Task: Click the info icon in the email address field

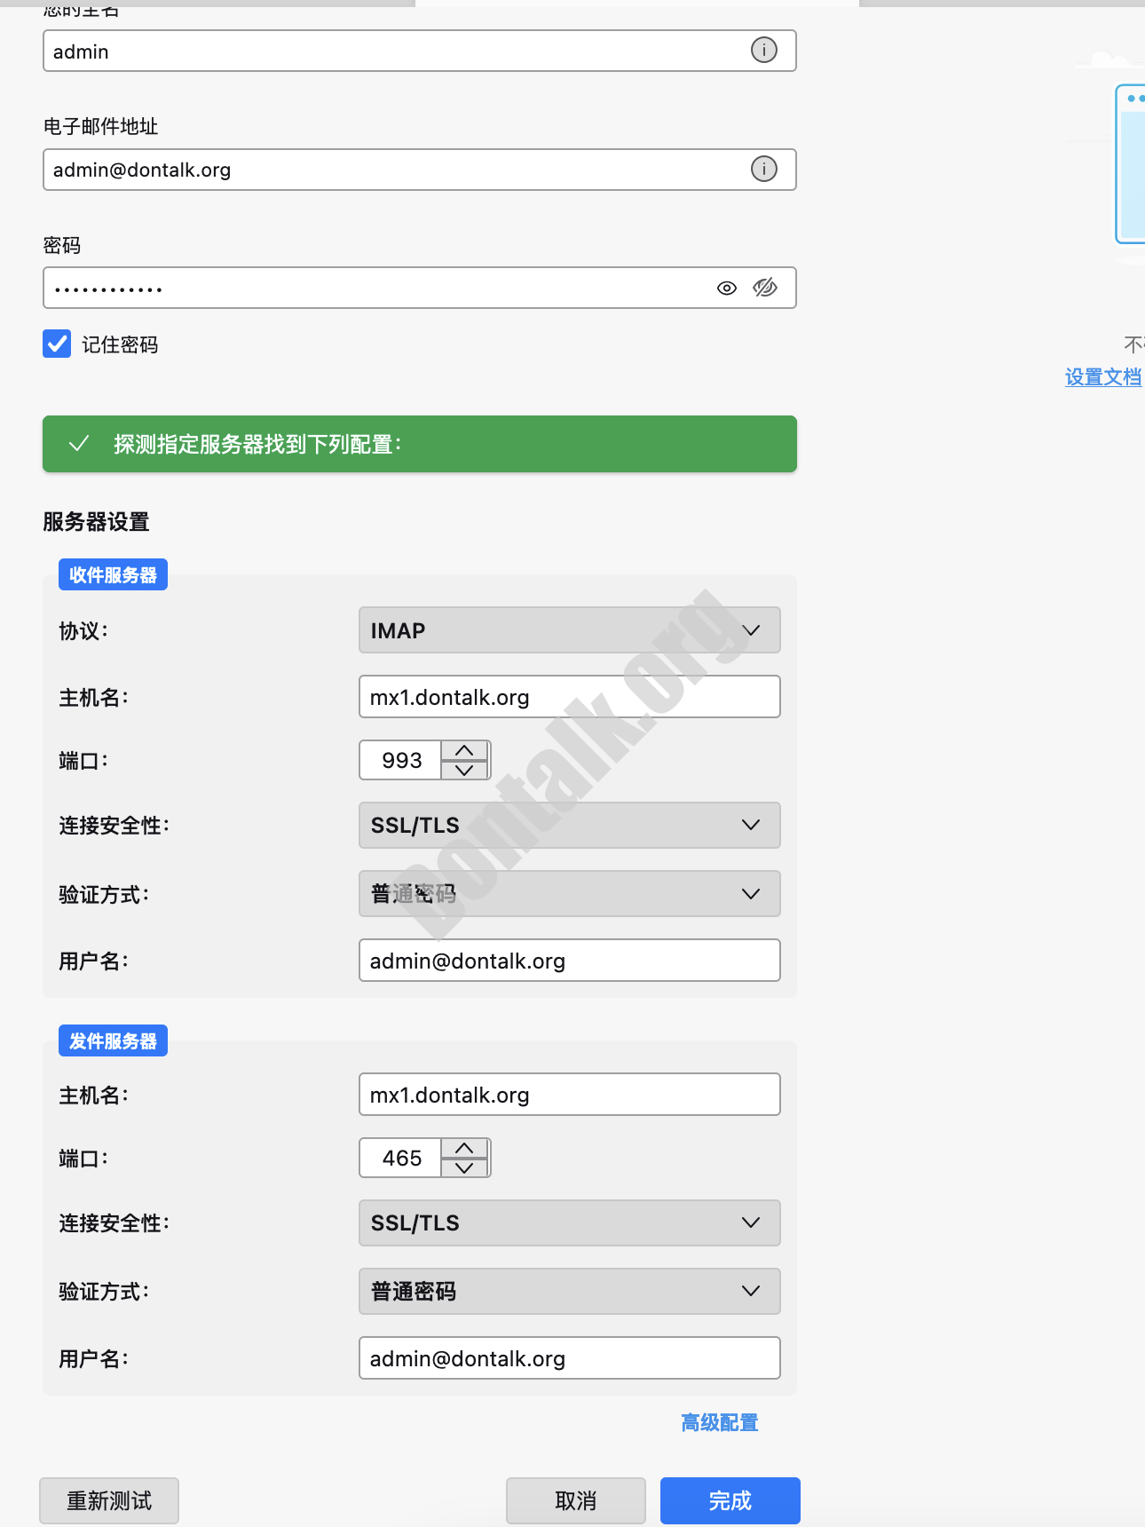Action: coord(763,169)
